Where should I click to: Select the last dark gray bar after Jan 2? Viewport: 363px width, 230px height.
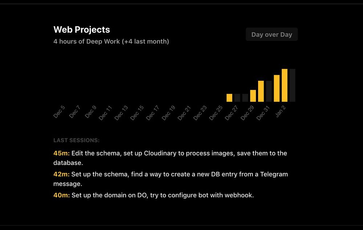pos(292,85)
